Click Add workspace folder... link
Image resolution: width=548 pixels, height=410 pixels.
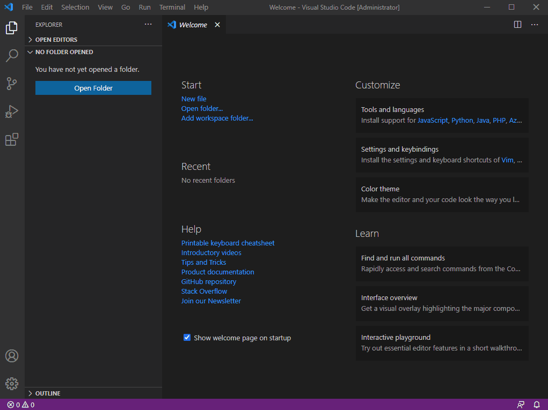(217, 118)
